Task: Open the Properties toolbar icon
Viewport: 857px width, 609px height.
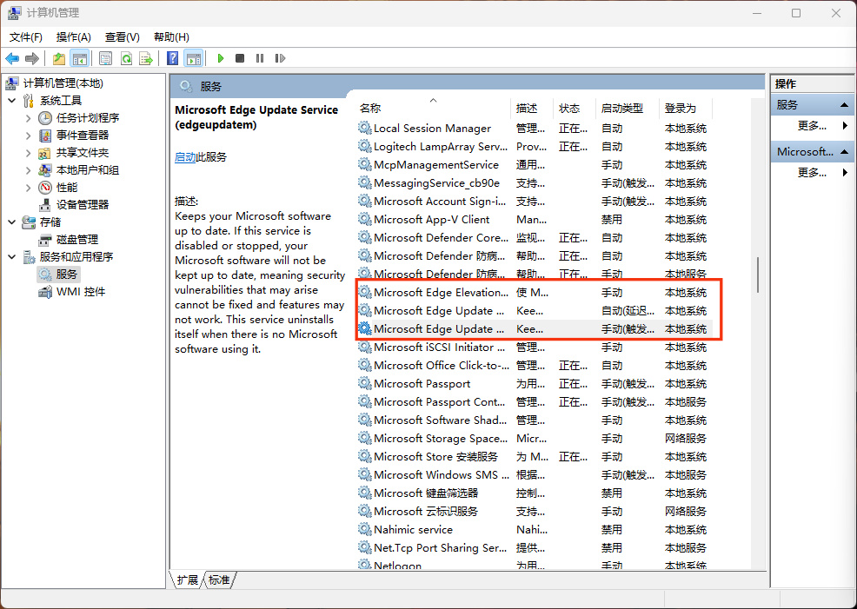Action: pos(105,58)
